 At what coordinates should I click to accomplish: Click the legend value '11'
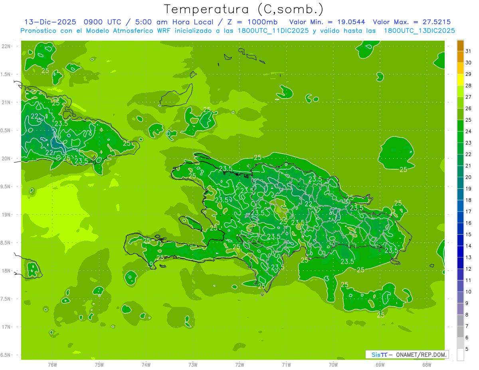click(469, 281)
